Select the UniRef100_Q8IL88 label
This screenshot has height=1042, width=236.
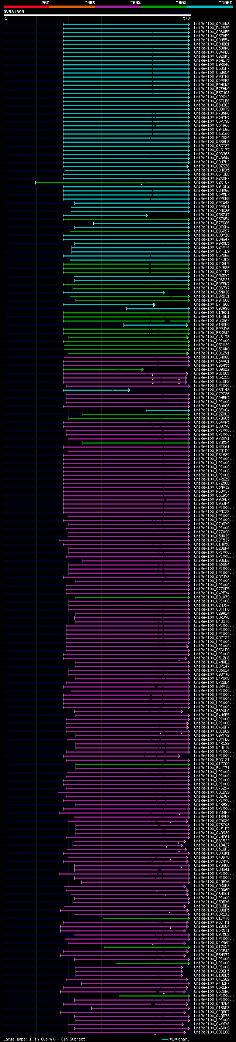(x=212, y=1032)
